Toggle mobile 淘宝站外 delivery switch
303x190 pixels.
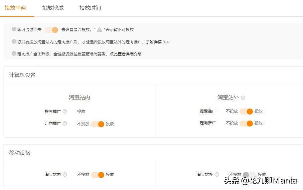tap(250, 175)
